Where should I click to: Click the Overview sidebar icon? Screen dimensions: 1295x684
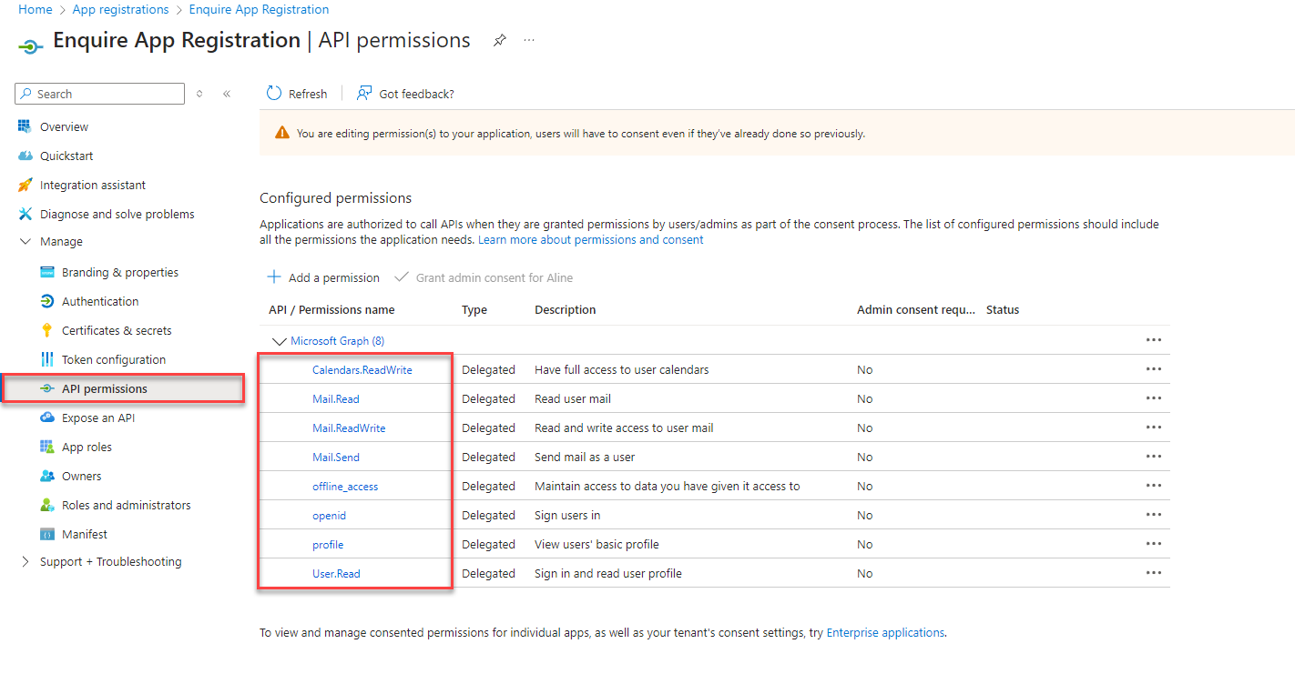pyautogui.click(x=25, y=126)
